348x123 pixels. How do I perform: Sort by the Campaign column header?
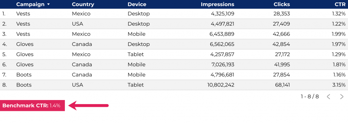click(30, 4)
